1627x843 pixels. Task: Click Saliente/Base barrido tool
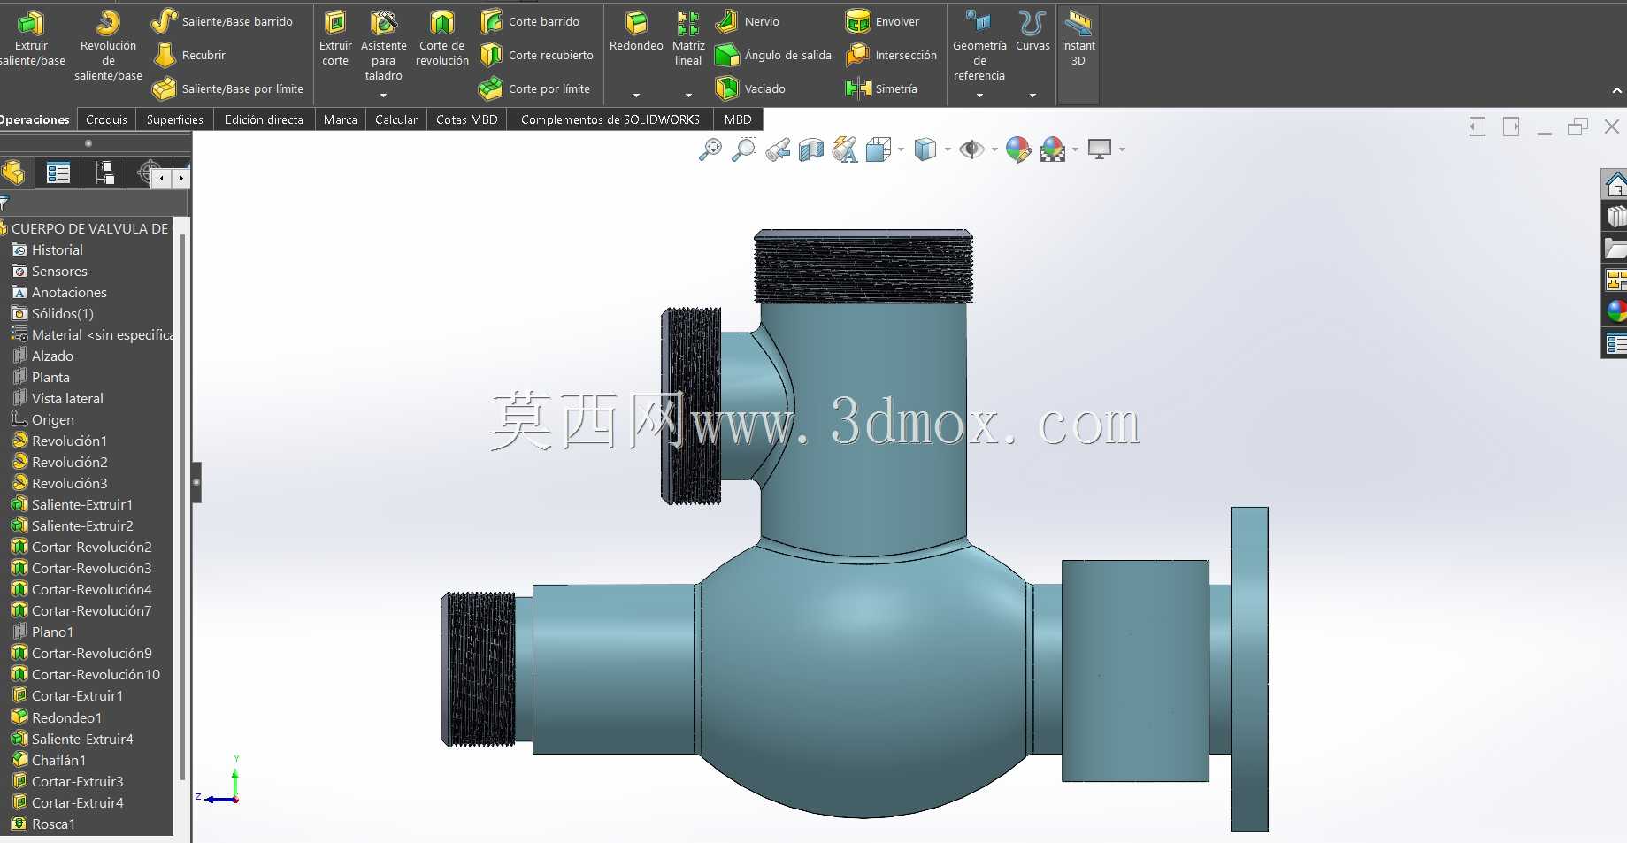[222, 21]
